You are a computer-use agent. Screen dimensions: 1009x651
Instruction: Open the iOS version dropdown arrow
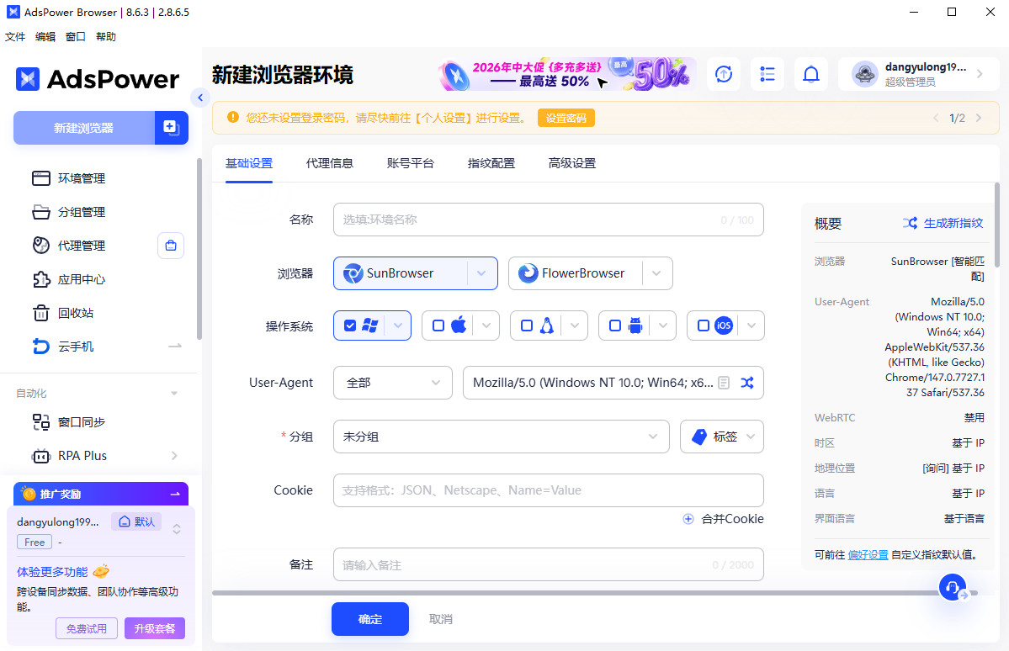click(751, 325)
